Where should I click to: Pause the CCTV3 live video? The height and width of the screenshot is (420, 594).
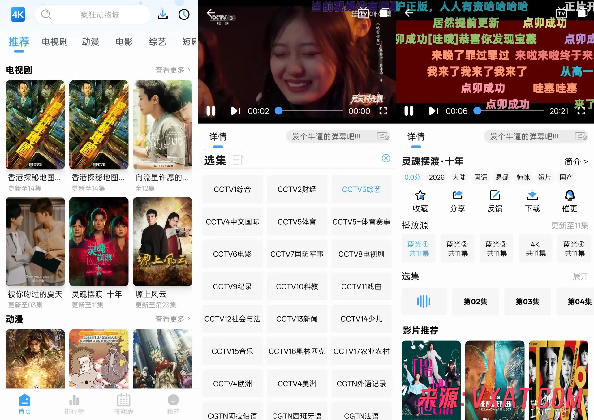pyautogui.click(x=211, y=111)
